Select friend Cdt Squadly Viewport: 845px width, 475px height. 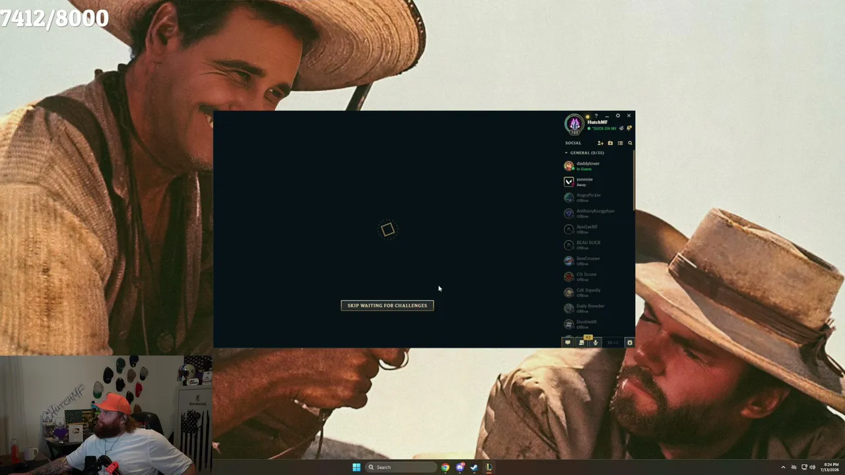coord(597,292)
